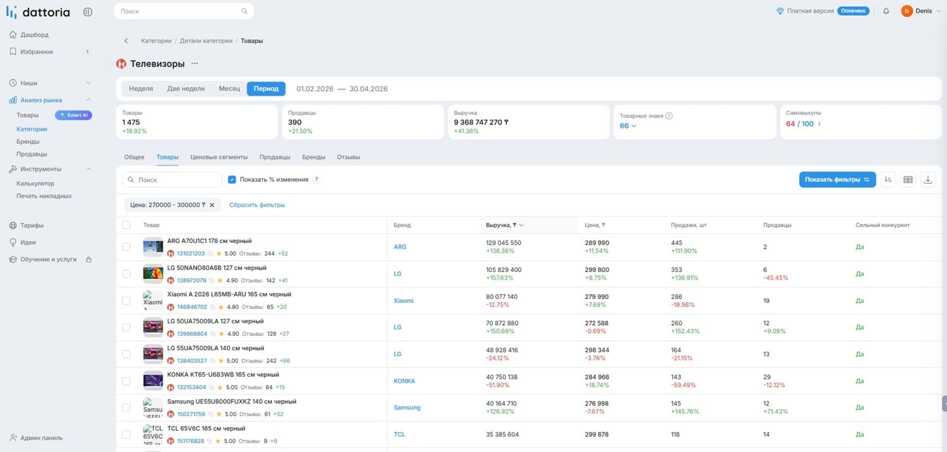947x452 pixels.
Task: Switch to the Отзывы tab
Action: point(348,157)
